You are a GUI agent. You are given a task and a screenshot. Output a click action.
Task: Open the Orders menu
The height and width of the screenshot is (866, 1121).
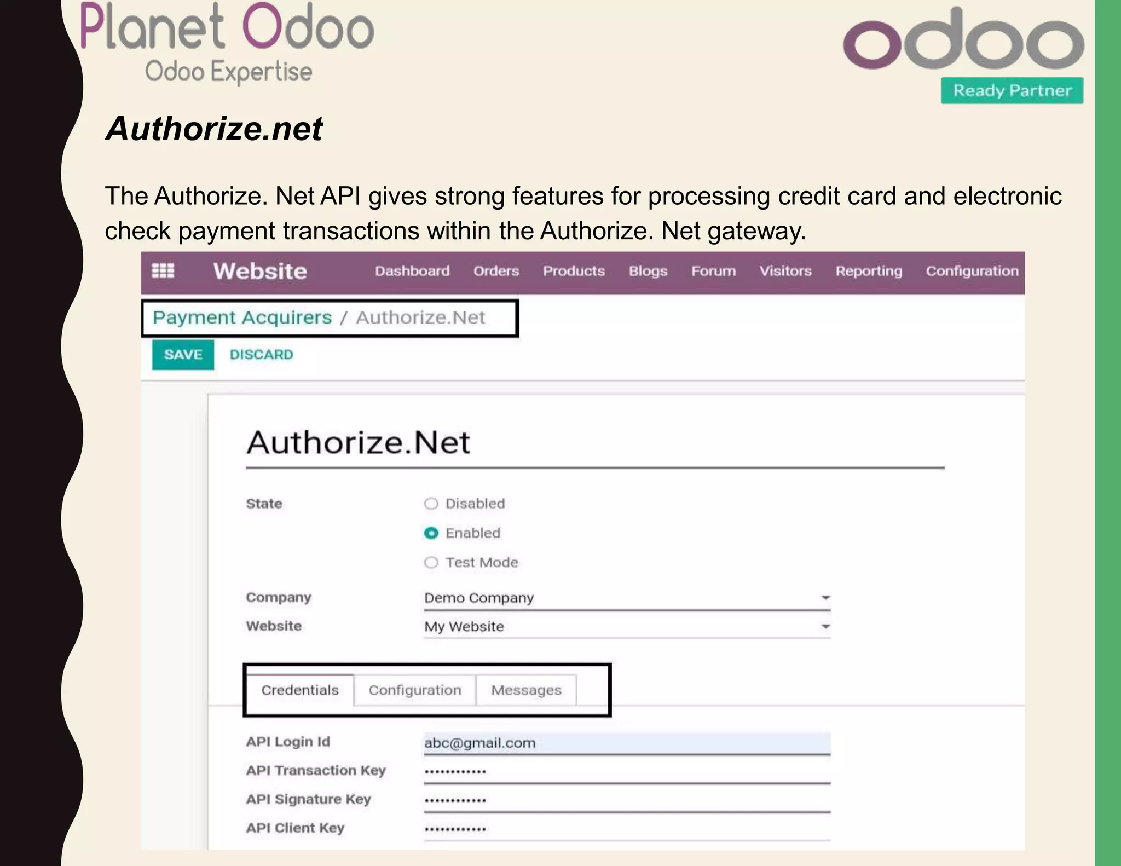point(496,271)
